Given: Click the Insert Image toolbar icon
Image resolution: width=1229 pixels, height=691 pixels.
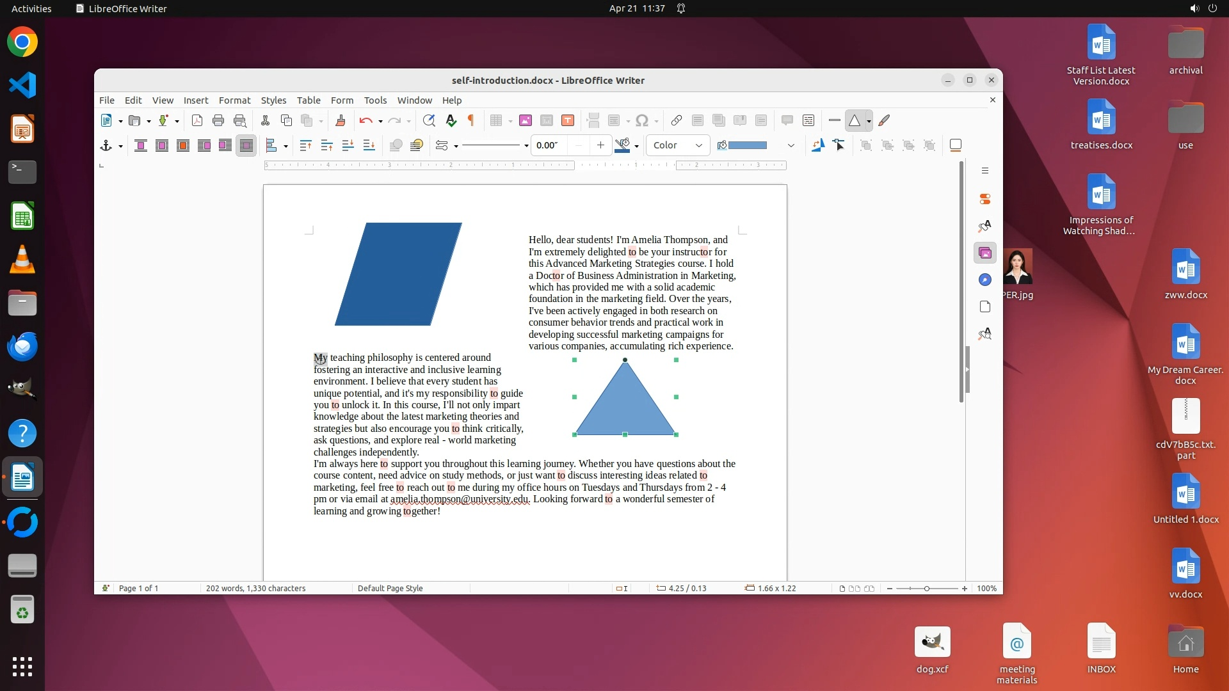Looking at the screenshot, I should (x=526, y=120).
